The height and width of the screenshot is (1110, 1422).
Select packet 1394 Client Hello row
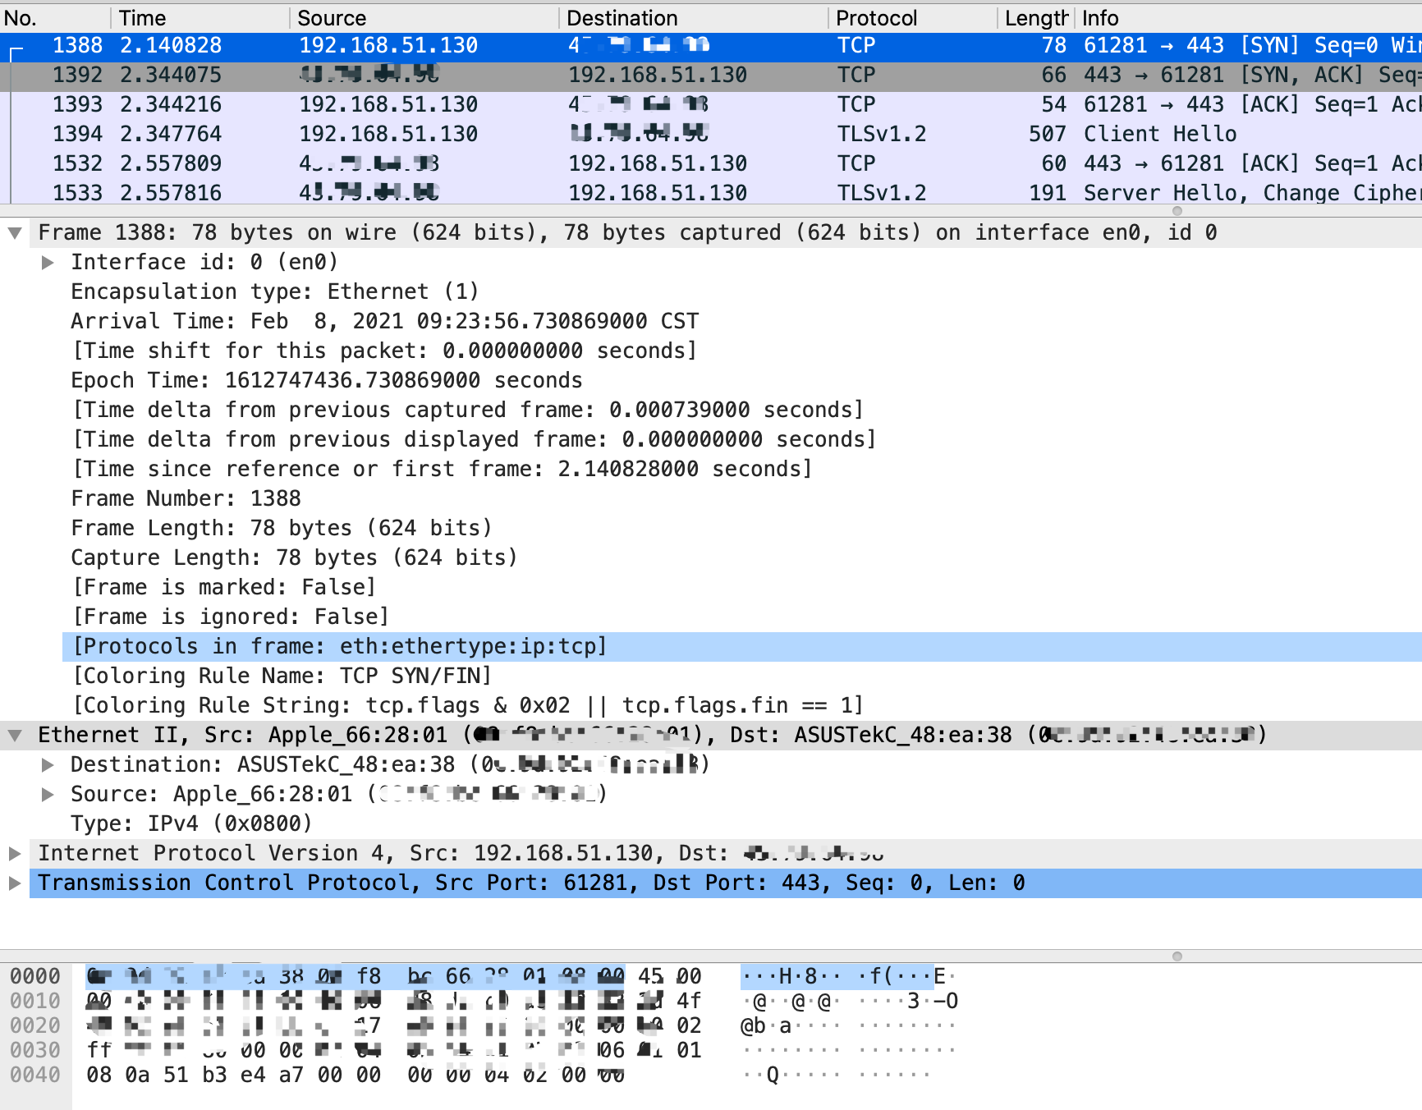pos(711,135)
